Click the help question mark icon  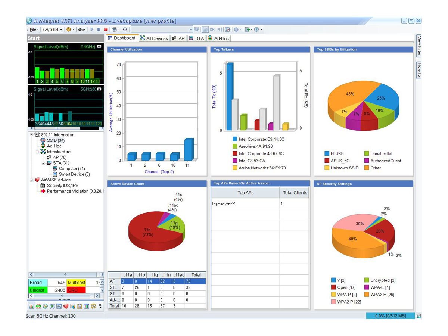point(256,29)
